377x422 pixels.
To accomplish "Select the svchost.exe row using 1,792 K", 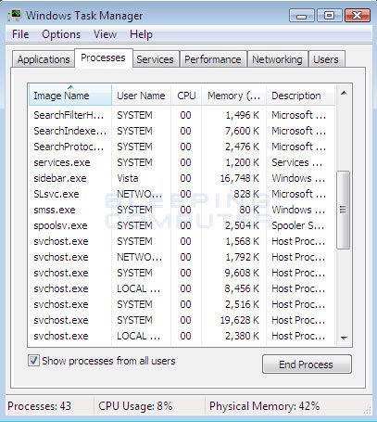I will coord(182,257).
